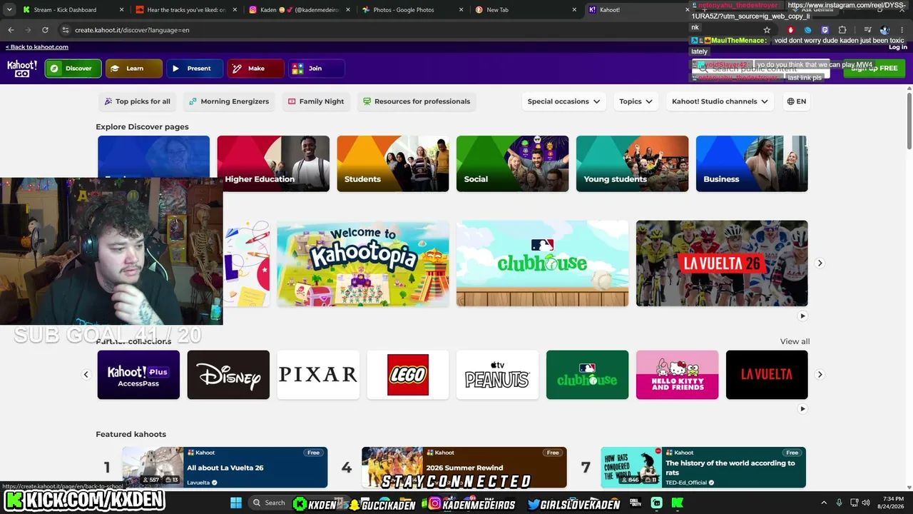Show previous partner collections with left arrow
Viewport: 913px width, 514px height.
click(x=86, y=375)
